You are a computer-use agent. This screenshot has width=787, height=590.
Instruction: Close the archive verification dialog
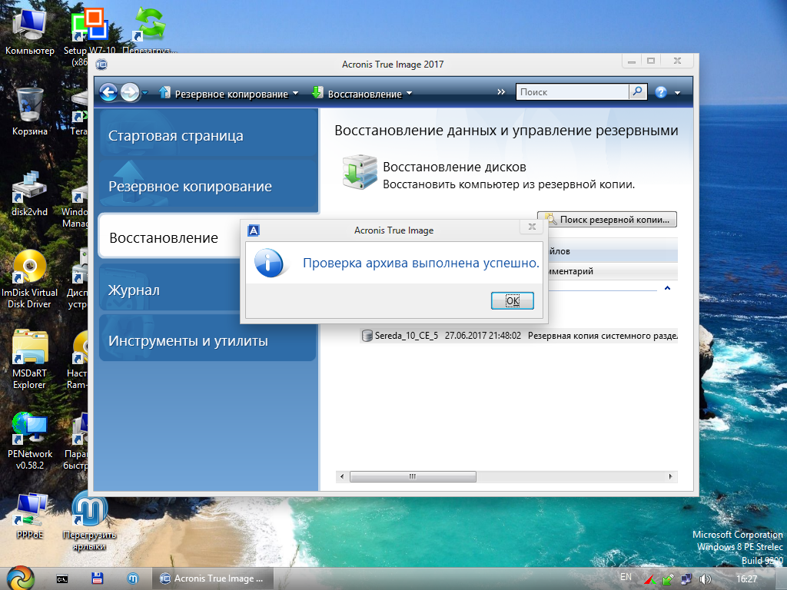coord(532,227)
